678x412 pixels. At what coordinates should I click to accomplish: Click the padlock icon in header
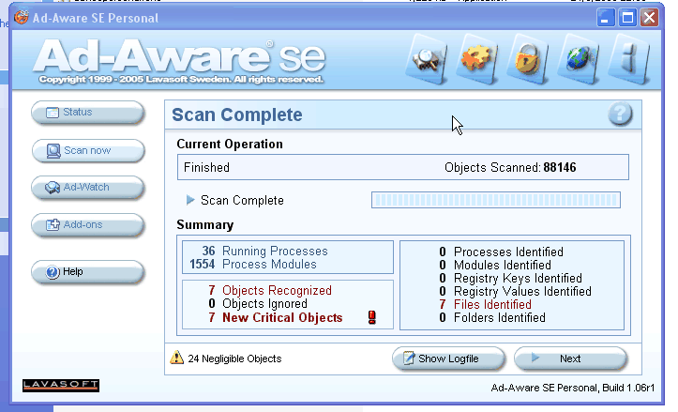point(528,60)
